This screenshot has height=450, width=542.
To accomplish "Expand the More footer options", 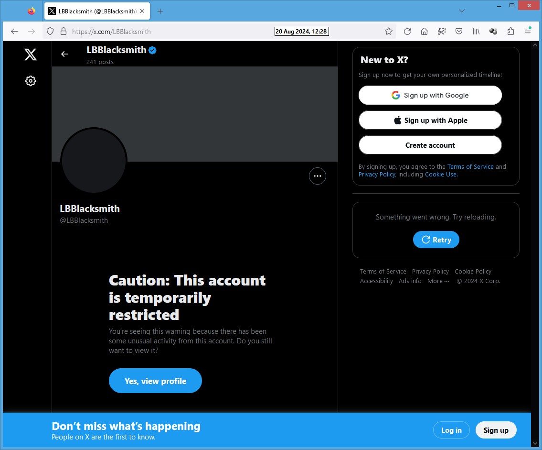I will (x=438, y=281).
